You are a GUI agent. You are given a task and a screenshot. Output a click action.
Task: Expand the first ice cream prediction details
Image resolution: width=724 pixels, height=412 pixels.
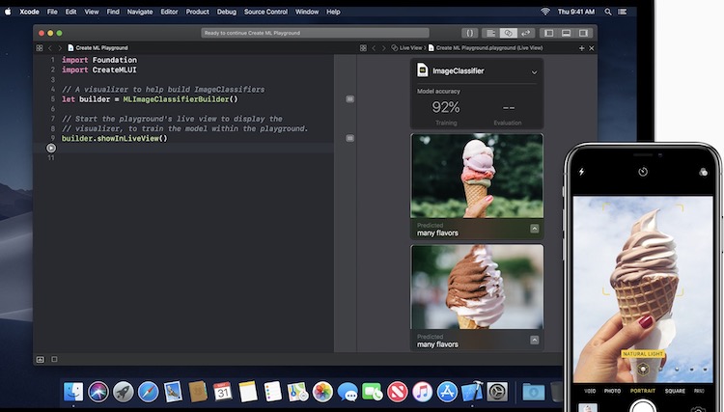click(534, 229)
